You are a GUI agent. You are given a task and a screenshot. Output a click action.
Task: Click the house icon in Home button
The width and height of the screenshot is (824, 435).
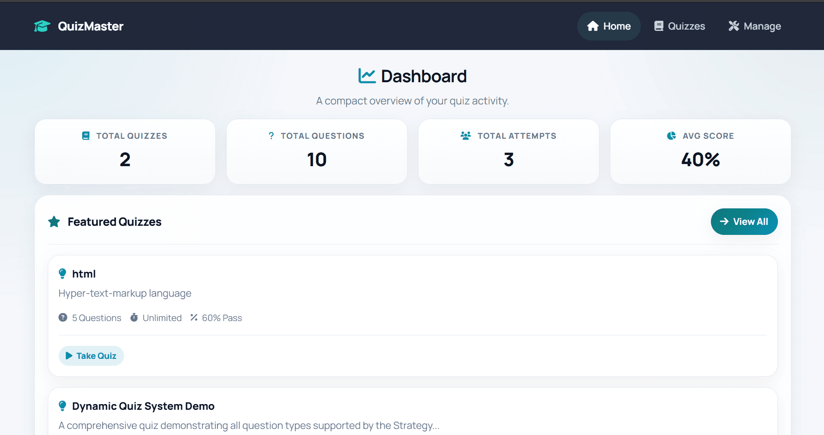point(593,26)
